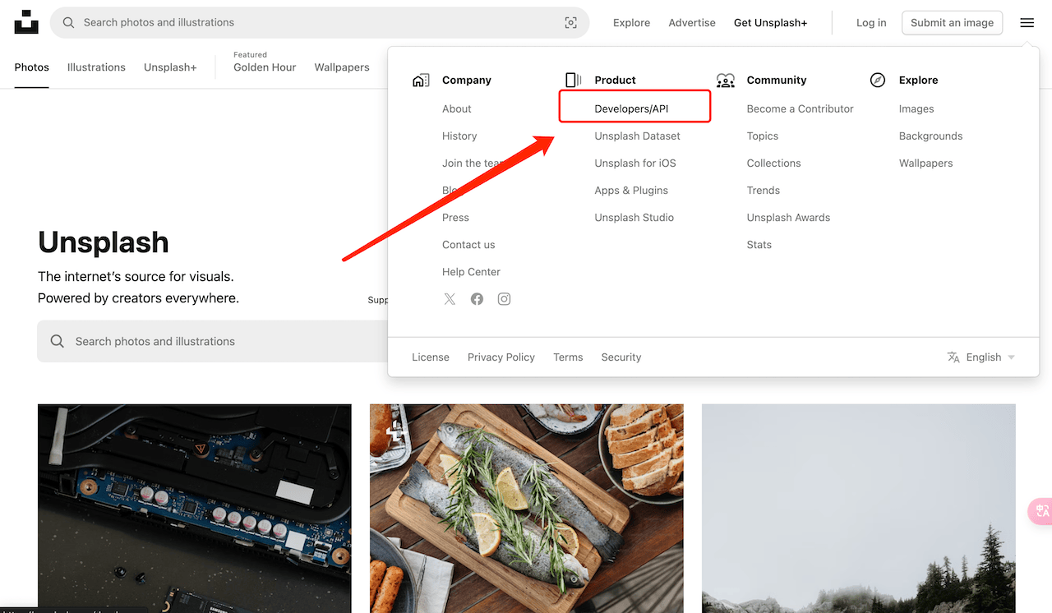The width and height of the screenshot is (1052, 613).
Task: Click the Unsplash logo in the header
Action: point(26,22)
